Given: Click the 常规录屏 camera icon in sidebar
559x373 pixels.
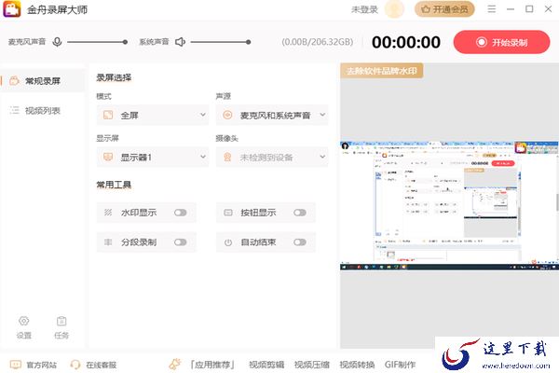Looking at the screenshot, I should [14, 81].
